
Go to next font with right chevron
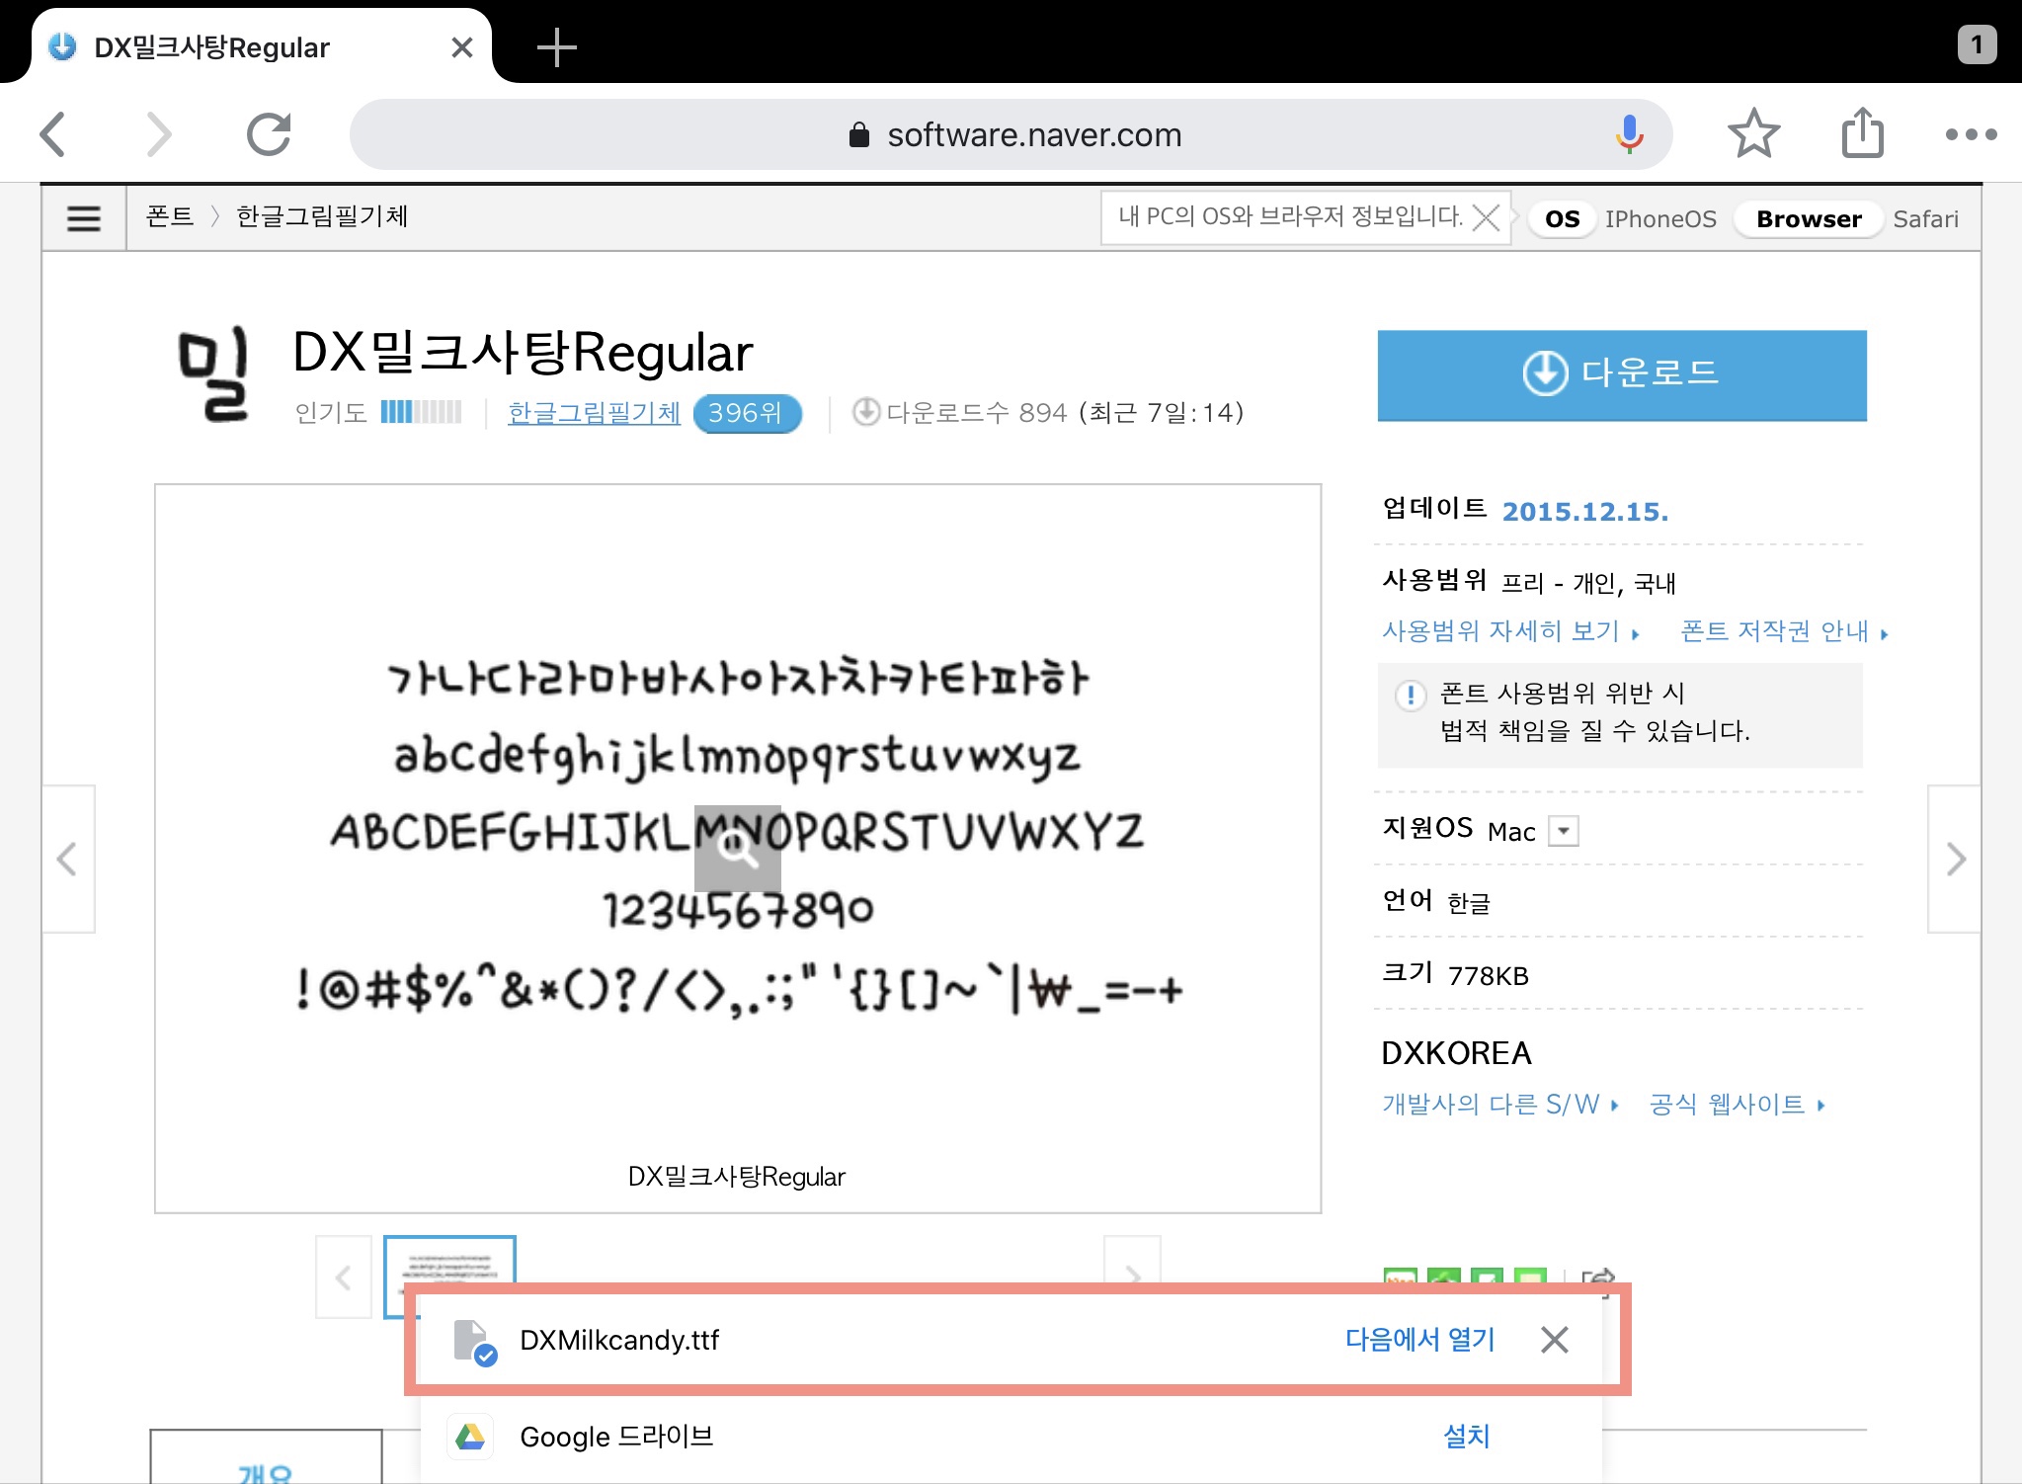tap(1955, 859)
